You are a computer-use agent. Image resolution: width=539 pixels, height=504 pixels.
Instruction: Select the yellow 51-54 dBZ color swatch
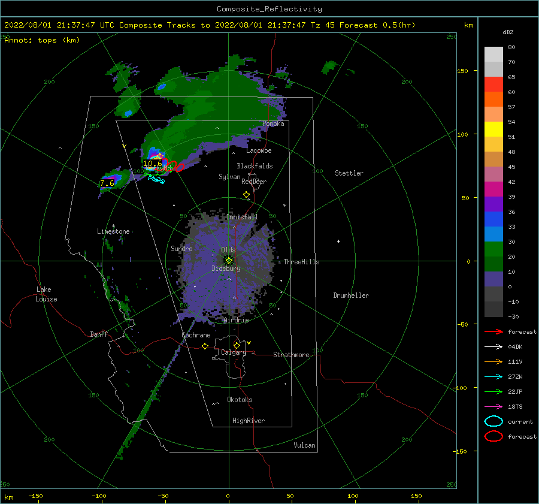(x=493, y=129)
